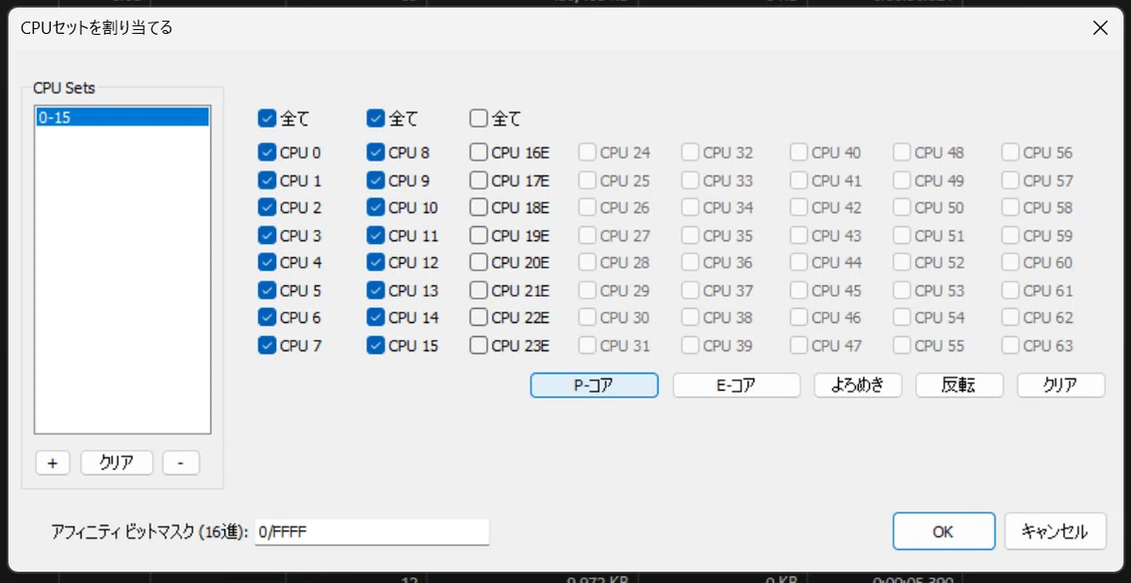1131x583 pixels.
Task: Check the CPU 21E checkbox
Action: [479, 290]
